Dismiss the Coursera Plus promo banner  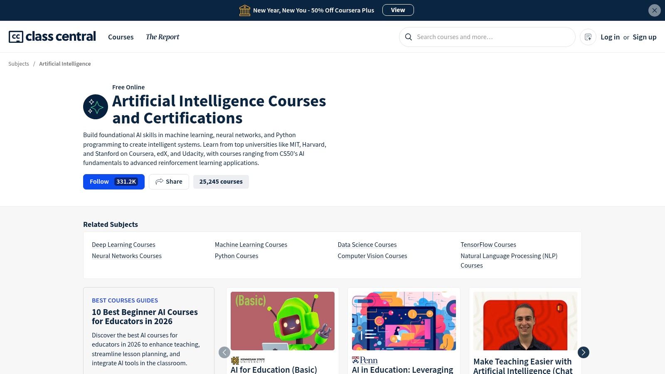(654, 10)
